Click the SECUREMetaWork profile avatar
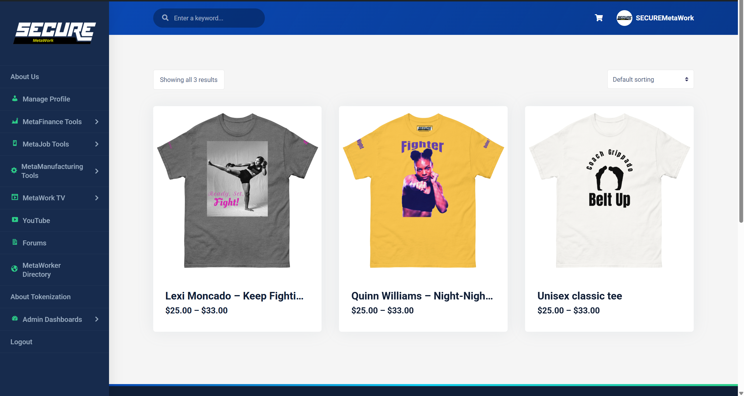 click(624, 18)
